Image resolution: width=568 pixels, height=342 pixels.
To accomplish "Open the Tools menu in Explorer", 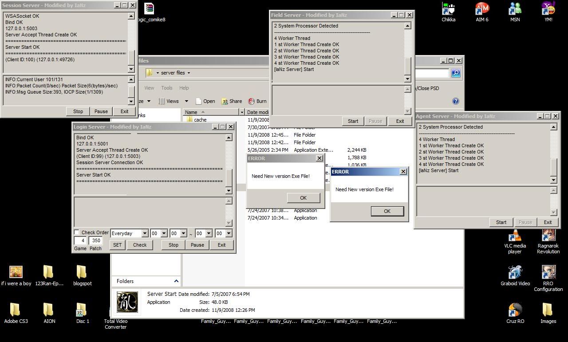I will coord(166,88).
